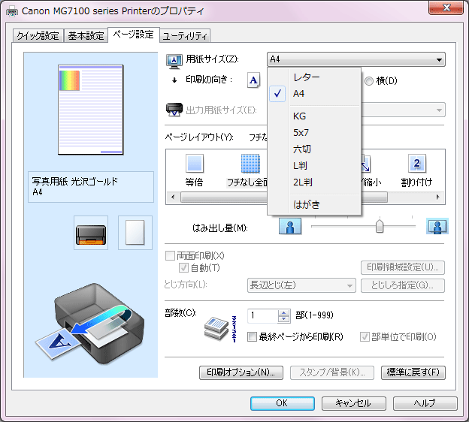Viewport: 469px width, 422px height.
Task: Choose レター from paper size list
Action: tap(314, 77)
